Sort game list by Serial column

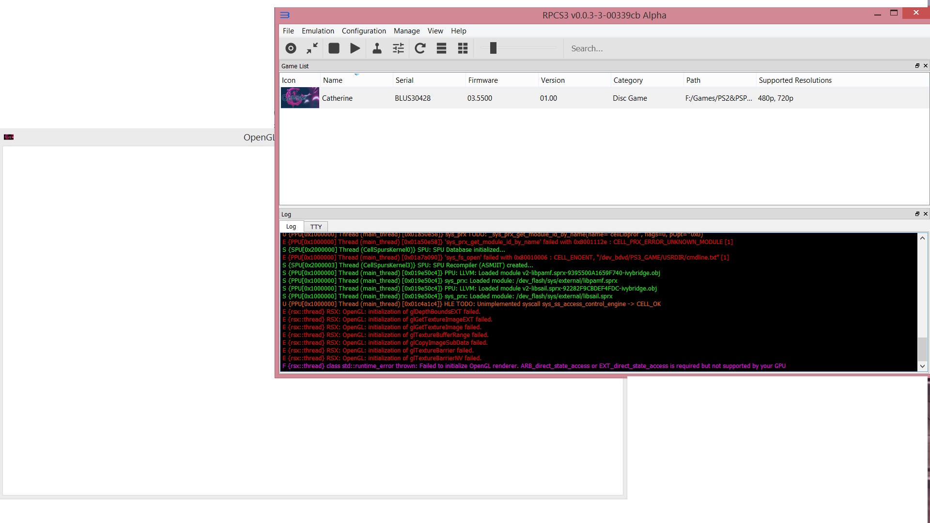[404, 80]
